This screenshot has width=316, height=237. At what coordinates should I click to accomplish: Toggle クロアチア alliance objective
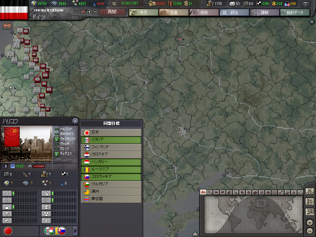111,154
